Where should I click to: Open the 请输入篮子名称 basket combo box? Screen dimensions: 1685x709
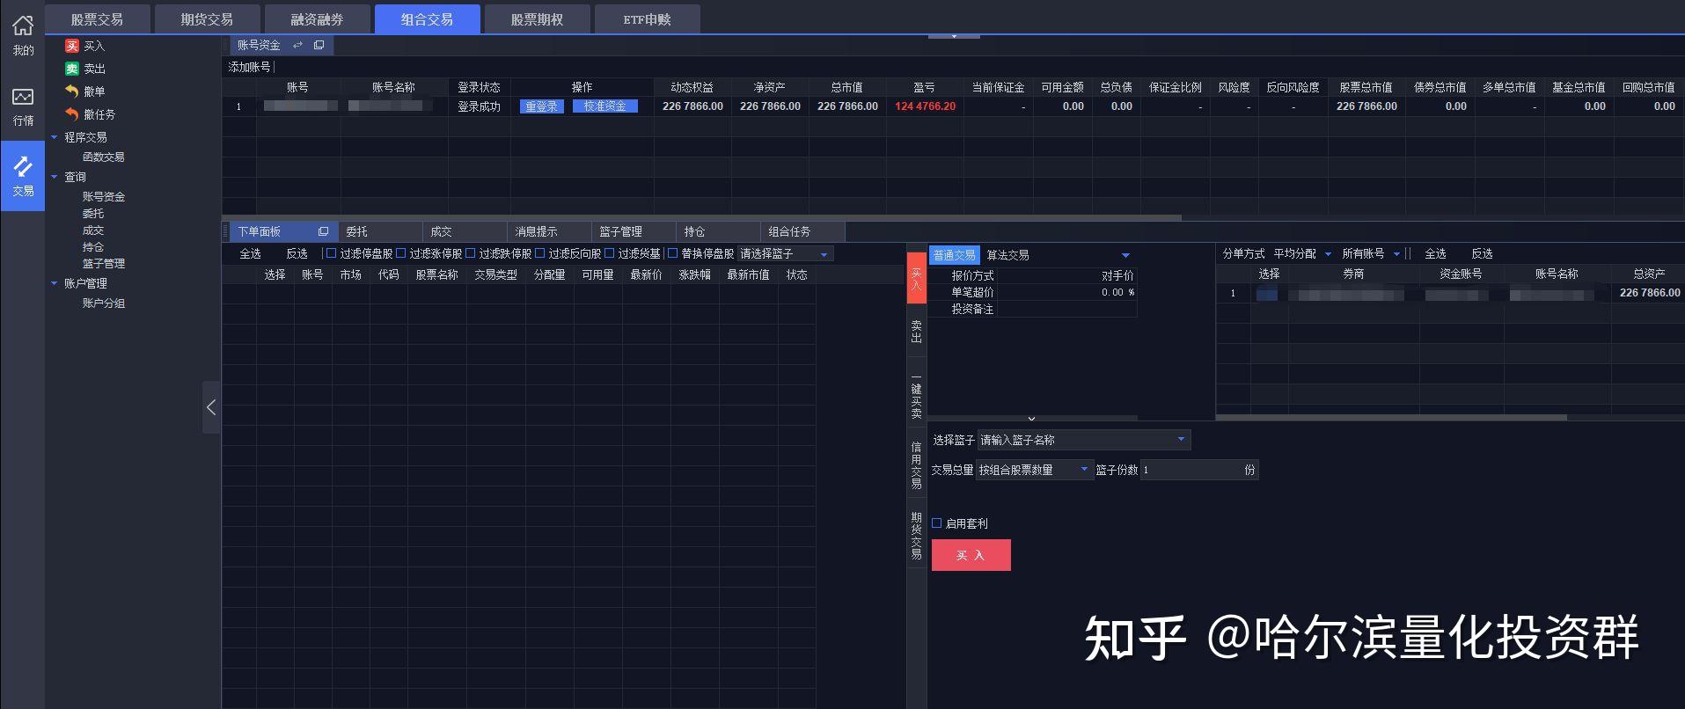point(1084,440)
